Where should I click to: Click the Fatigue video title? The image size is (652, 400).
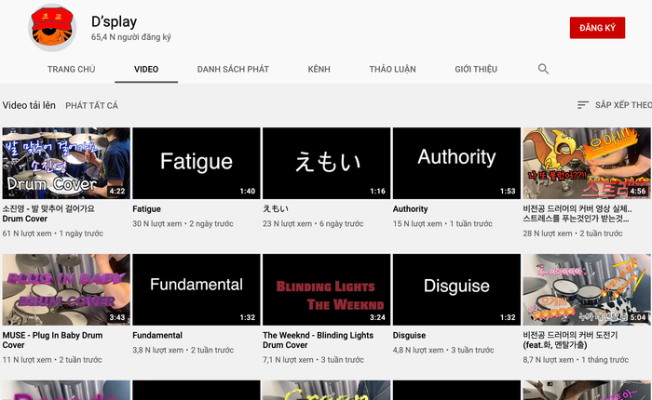point(147,209)
